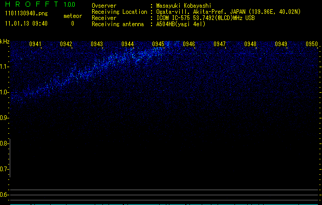
Task: Click the 0941 time marker
Action: (35, 44)
